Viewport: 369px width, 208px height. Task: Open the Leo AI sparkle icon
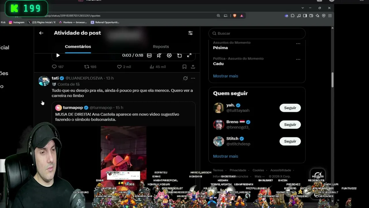click(318, 16)
